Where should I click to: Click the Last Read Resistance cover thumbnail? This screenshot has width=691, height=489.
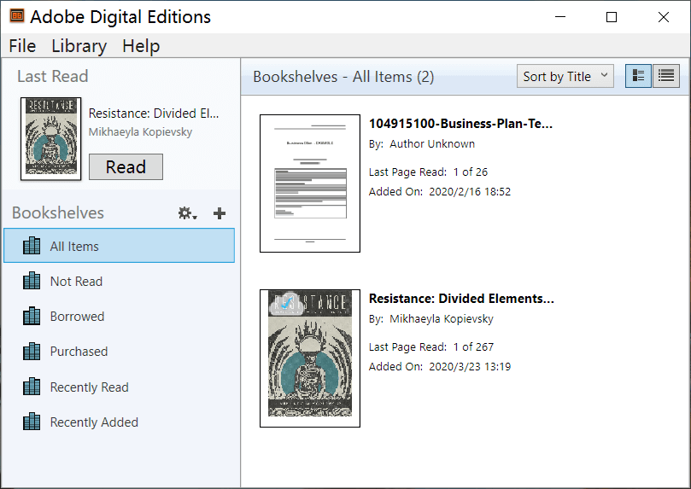click(x=51, y=138)
